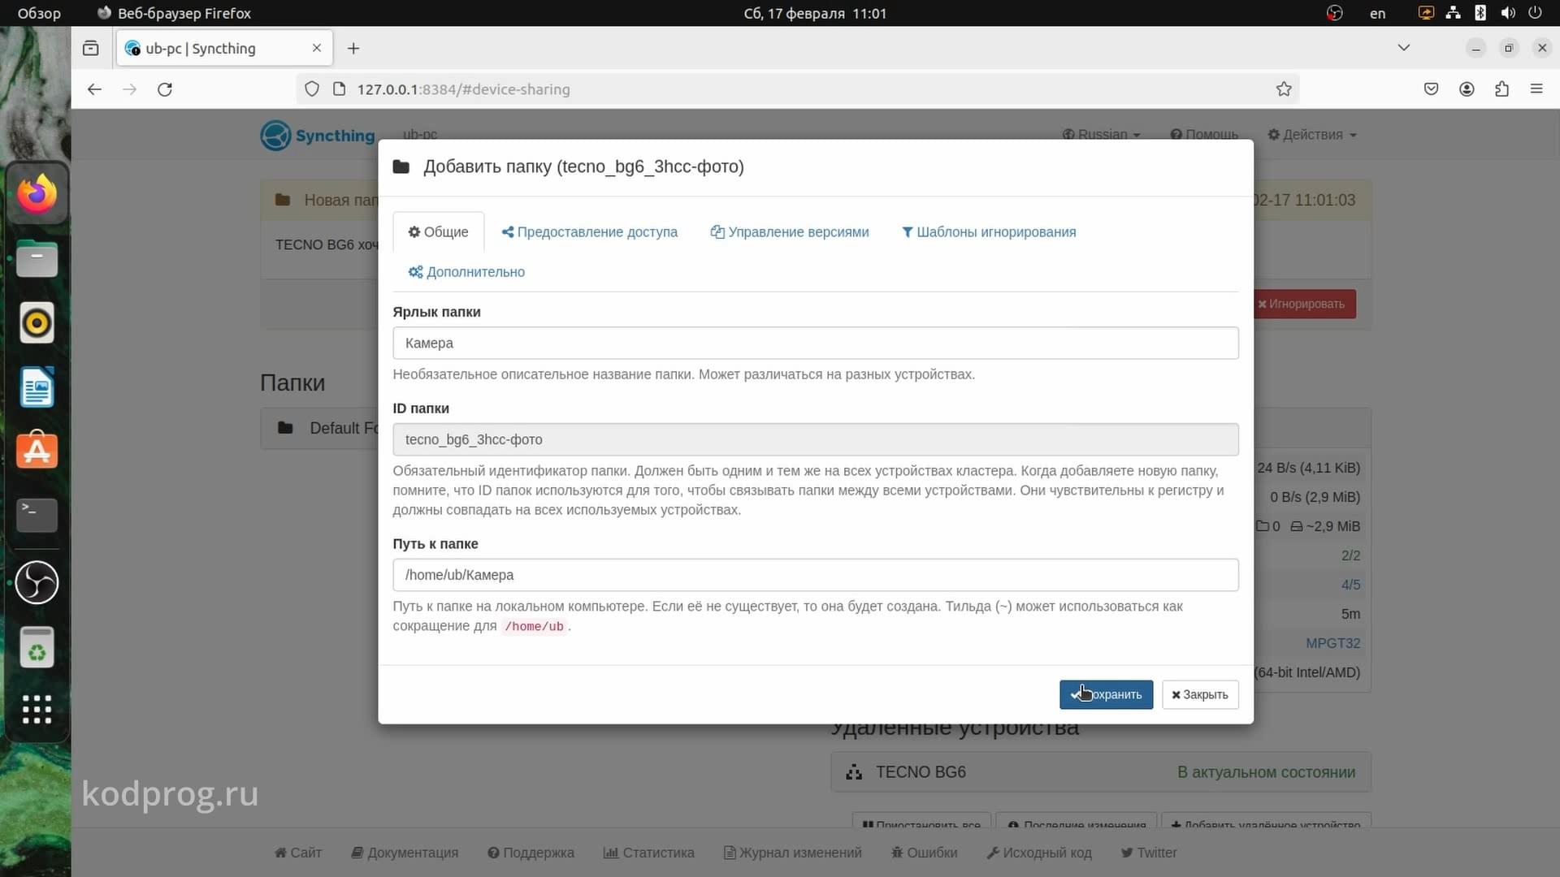The image size is (1560, 877).
Task: Open Terminal from the dock
Action: coord(37,515)
